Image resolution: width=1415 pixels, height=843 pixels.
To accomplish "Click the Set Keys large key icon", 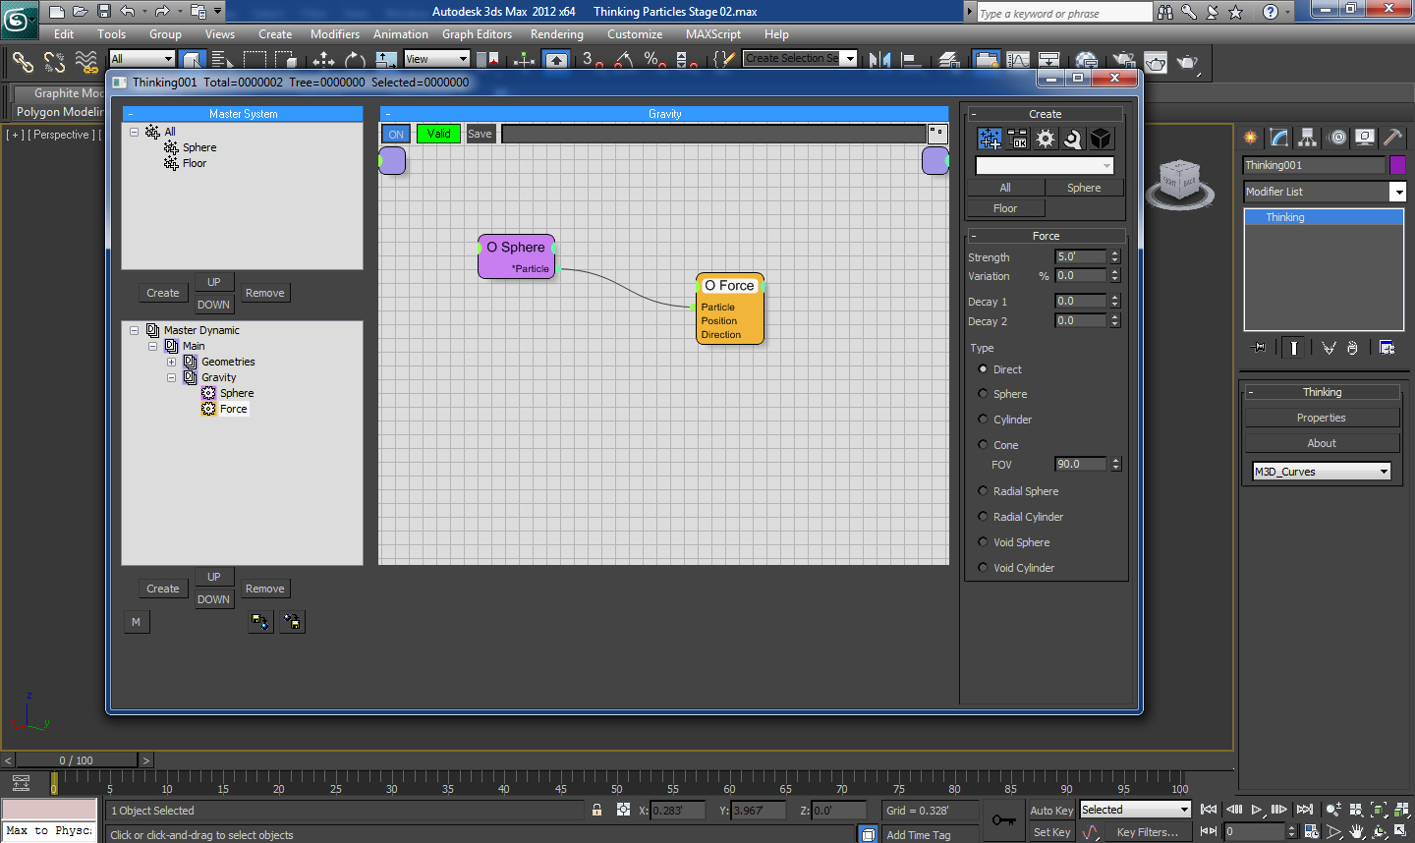I will point(1003,819).
